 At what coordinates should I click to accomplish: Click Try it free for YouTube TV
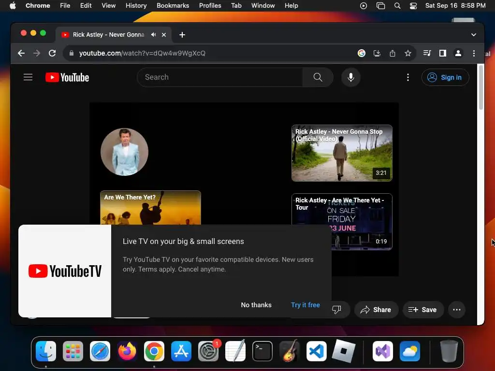[x=306, y=305]
